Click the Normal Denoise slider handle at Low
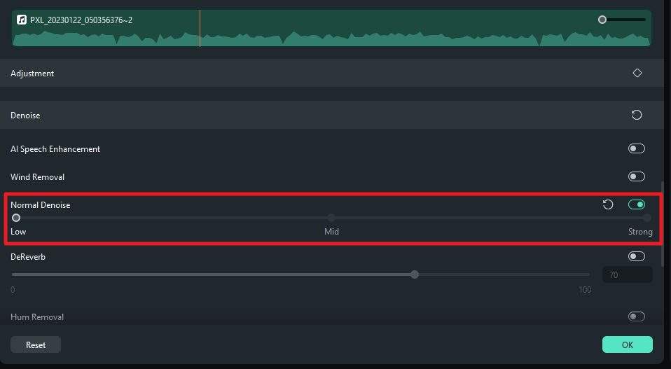Screen dimensions: 671x369 coord(16,218)
